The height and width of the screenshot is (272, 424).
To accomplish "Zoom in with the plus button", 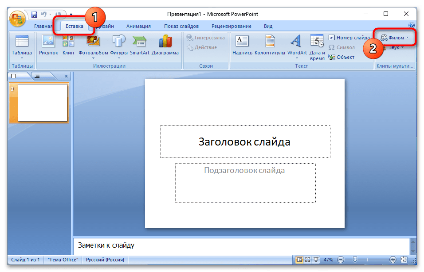I will click(x=393, y=260).
